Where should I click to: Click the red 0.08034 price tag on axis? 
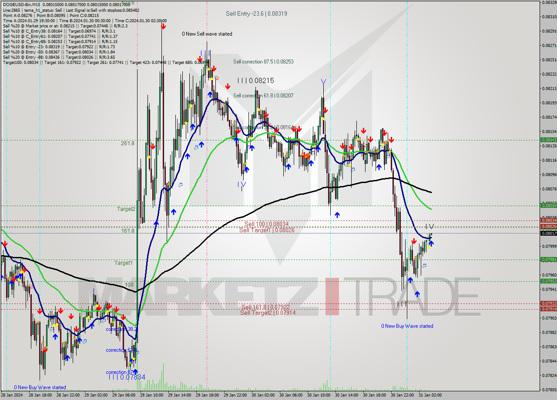[548, 220]
